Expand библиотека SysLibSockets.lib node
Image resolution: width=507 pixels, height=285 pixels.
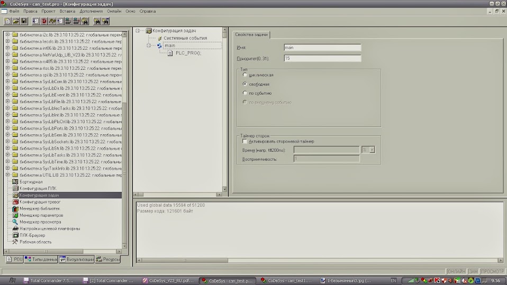8,141
